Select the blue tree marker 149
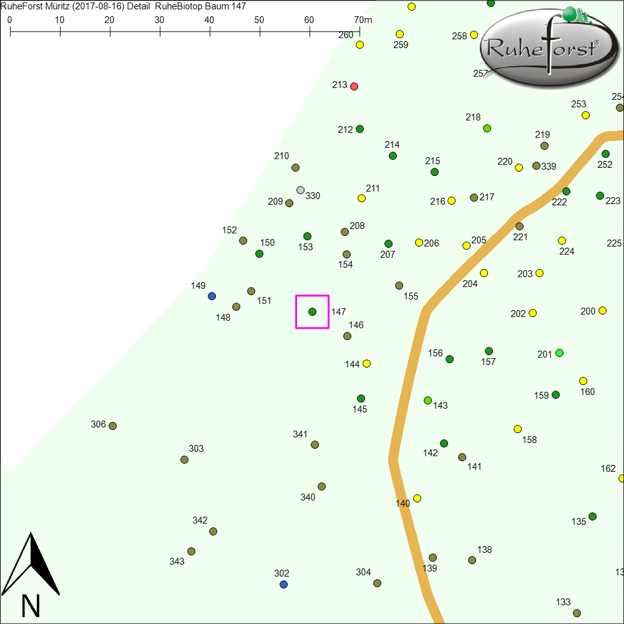This screenshot has height=624, width=624. click(x=212, y=296)
